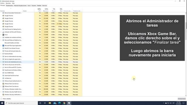
Task: Click the Task Manager taskbar icon
Action: click(69, 103)
